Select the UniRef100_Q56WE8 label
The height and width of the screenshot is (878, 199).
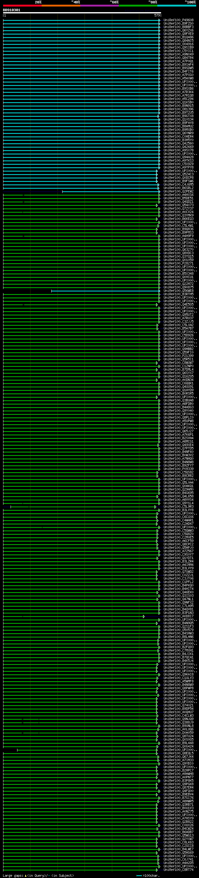178,291
